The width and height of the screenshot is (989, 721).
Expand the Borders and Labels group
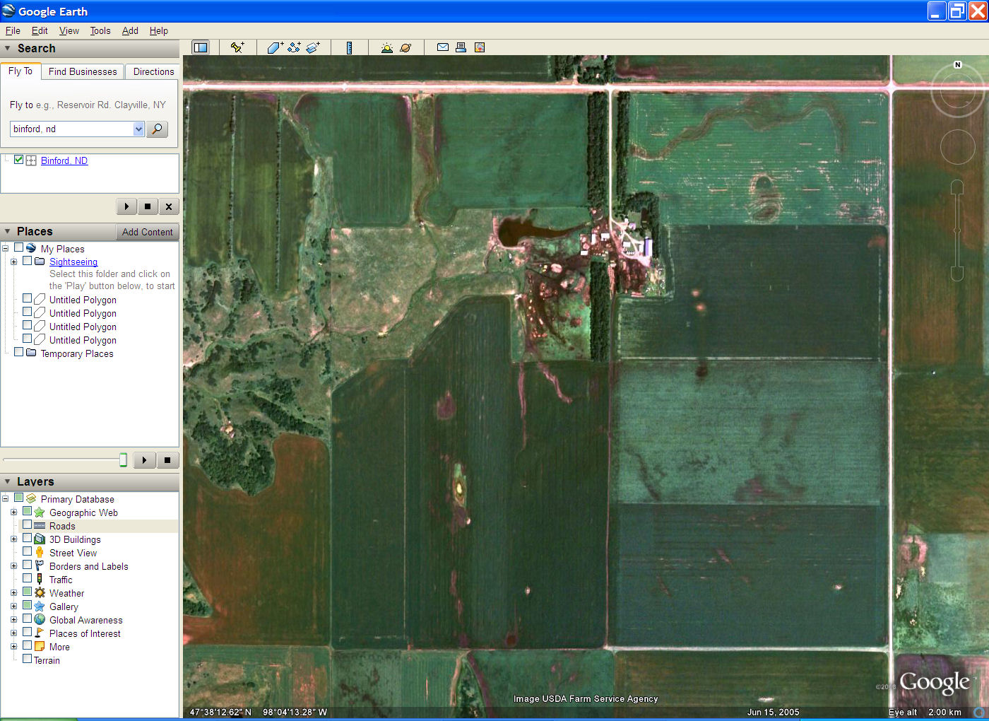coord(13,565)
